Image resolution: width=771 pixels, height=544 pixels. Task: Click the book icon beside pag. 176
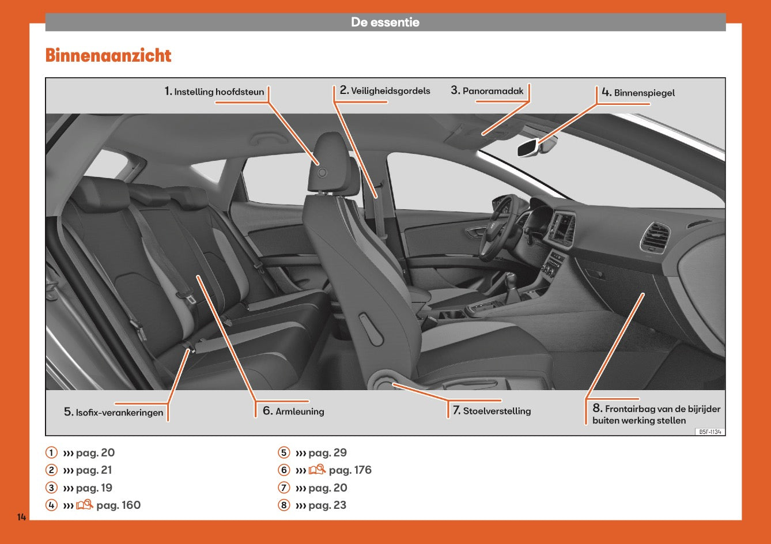coord(317,470)
